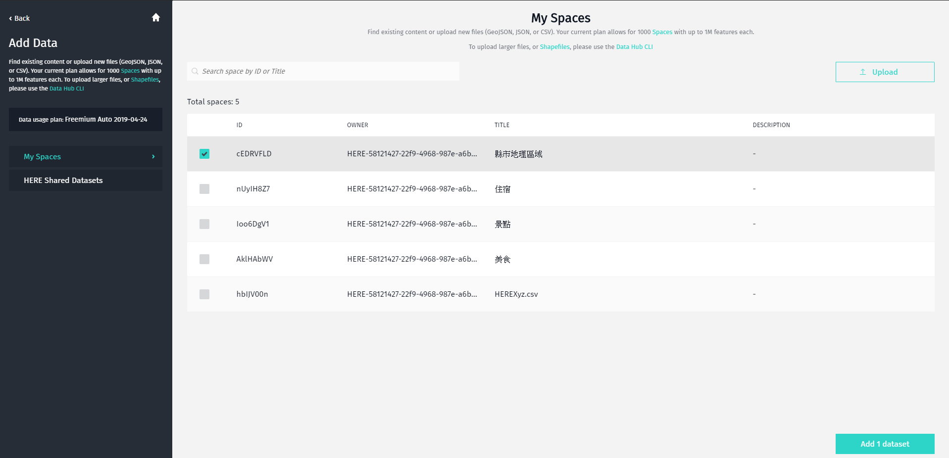The height and width of the screenshot is (458, 949).
Task: Click the ID column header
Action: click(x=239, y=125)
